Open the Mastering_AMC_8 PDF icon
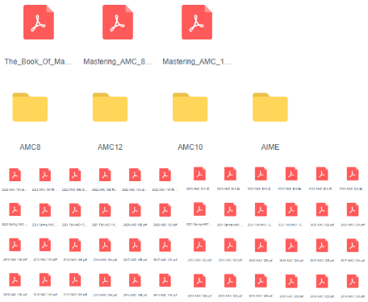Image resolution: width=368 pixels, height=302 pixels. [x=118, y=23]
